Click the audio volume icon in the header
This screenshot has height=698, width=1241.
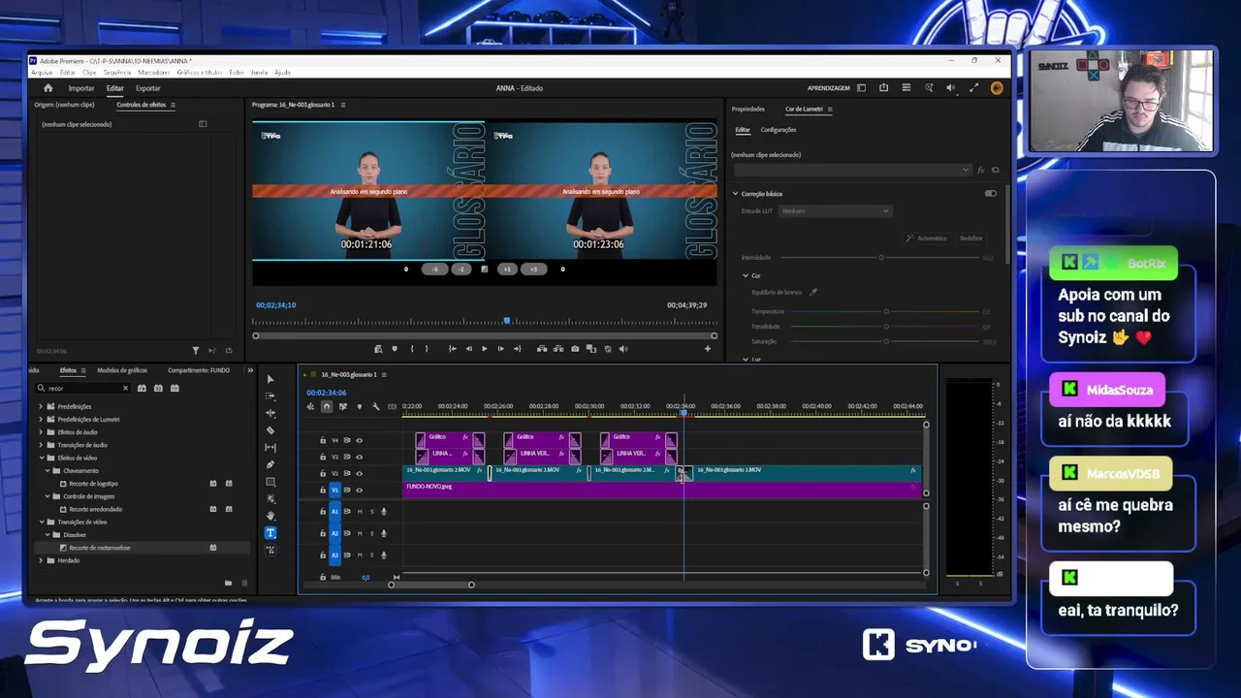click(x=950, y=88)
